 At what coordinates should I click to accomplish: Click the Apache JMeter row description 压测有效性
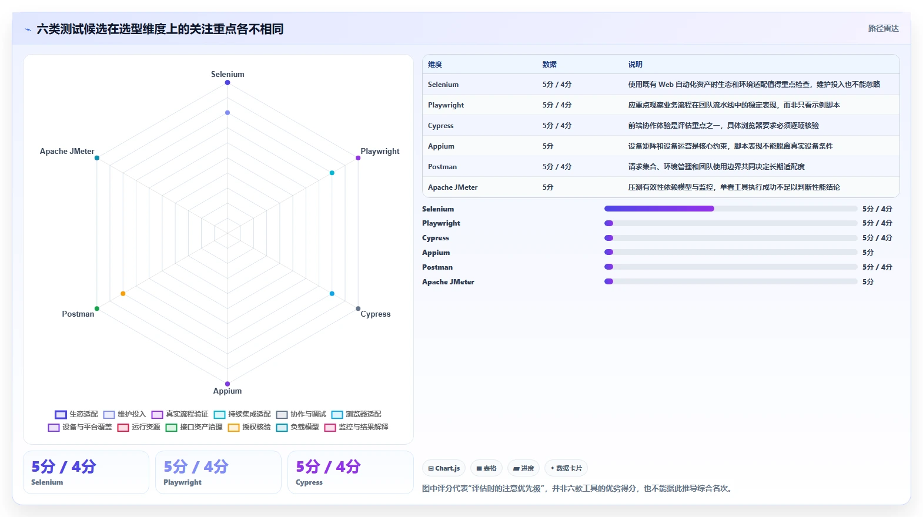[734, 187]
